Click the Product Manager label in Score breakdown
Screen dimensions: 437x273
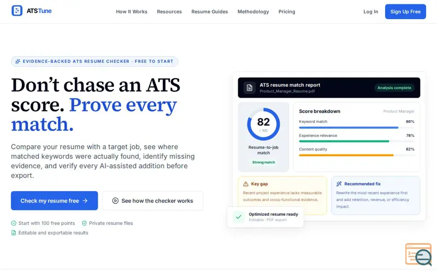pos(399,111)
